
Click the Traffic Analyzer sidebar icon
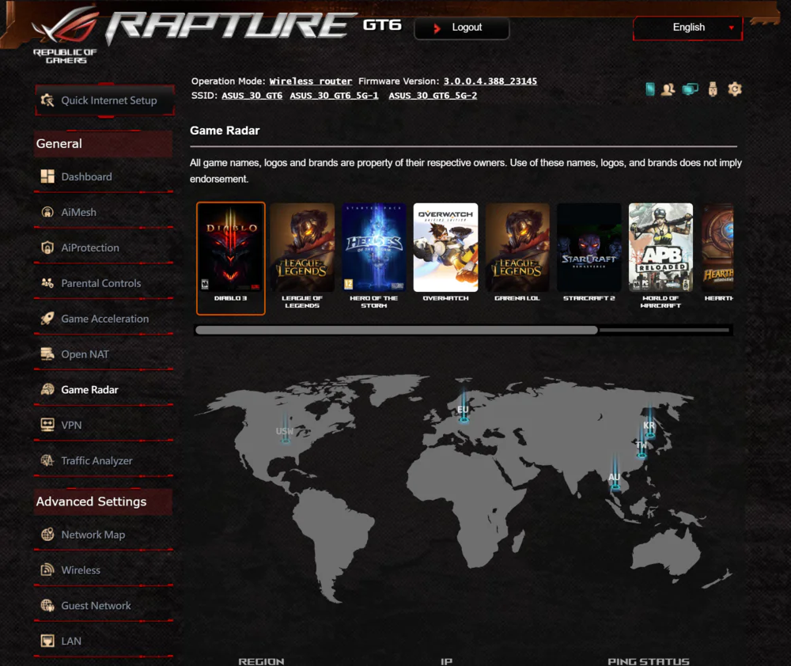click(47, 460)
